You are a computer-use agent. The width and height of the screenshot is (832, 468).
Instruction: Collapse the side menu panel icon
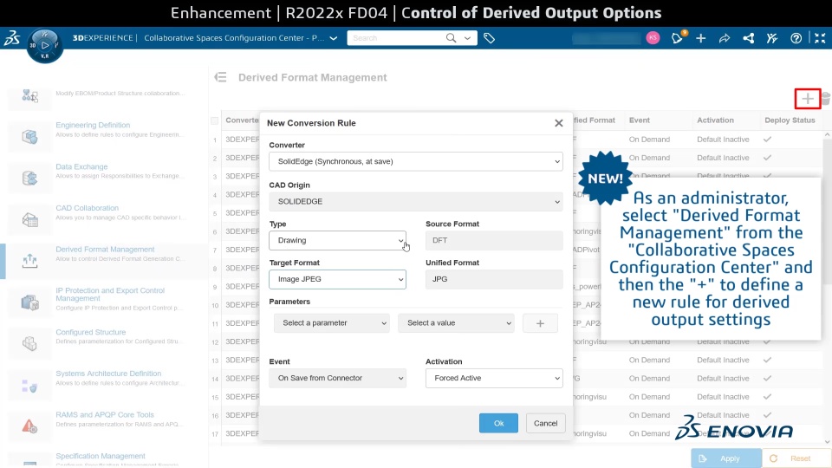[221, 77]
